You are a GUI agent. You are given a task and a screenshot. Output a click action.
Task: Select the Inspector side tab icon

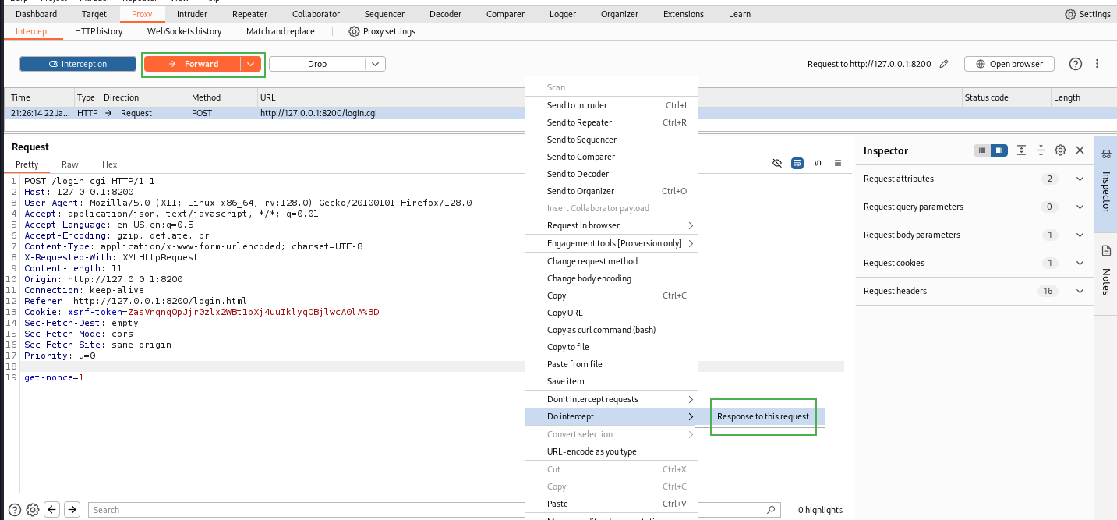[x=1106, y=153]
